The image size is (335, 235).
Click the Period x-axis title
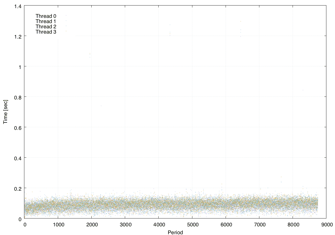click(x=175, y=232)
